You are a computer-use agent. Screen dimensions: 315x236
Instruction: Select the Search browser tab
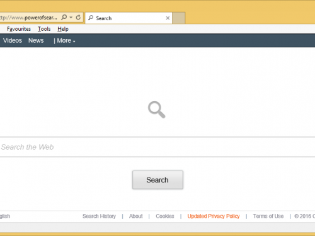coord(129,18)
